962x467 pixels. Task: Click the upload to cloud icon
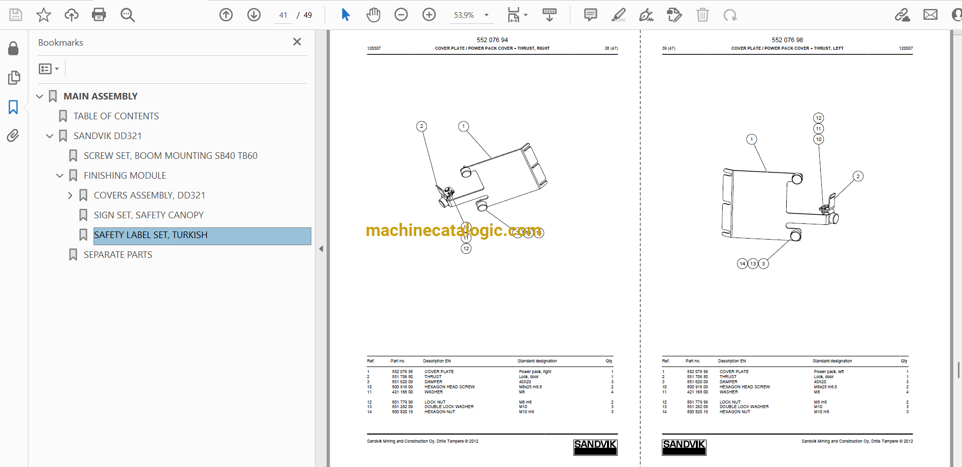72,15
